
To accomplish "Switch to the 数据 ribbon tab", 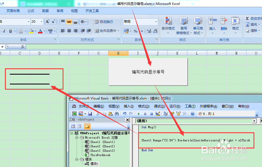I will pyautogui.click(x=45, y=11).
